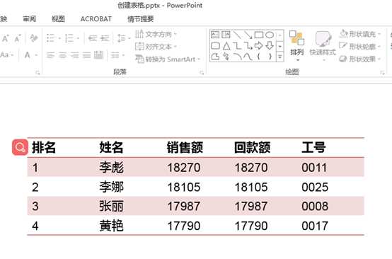Open the ACROBAT ribbon tab

click(96, 18)
